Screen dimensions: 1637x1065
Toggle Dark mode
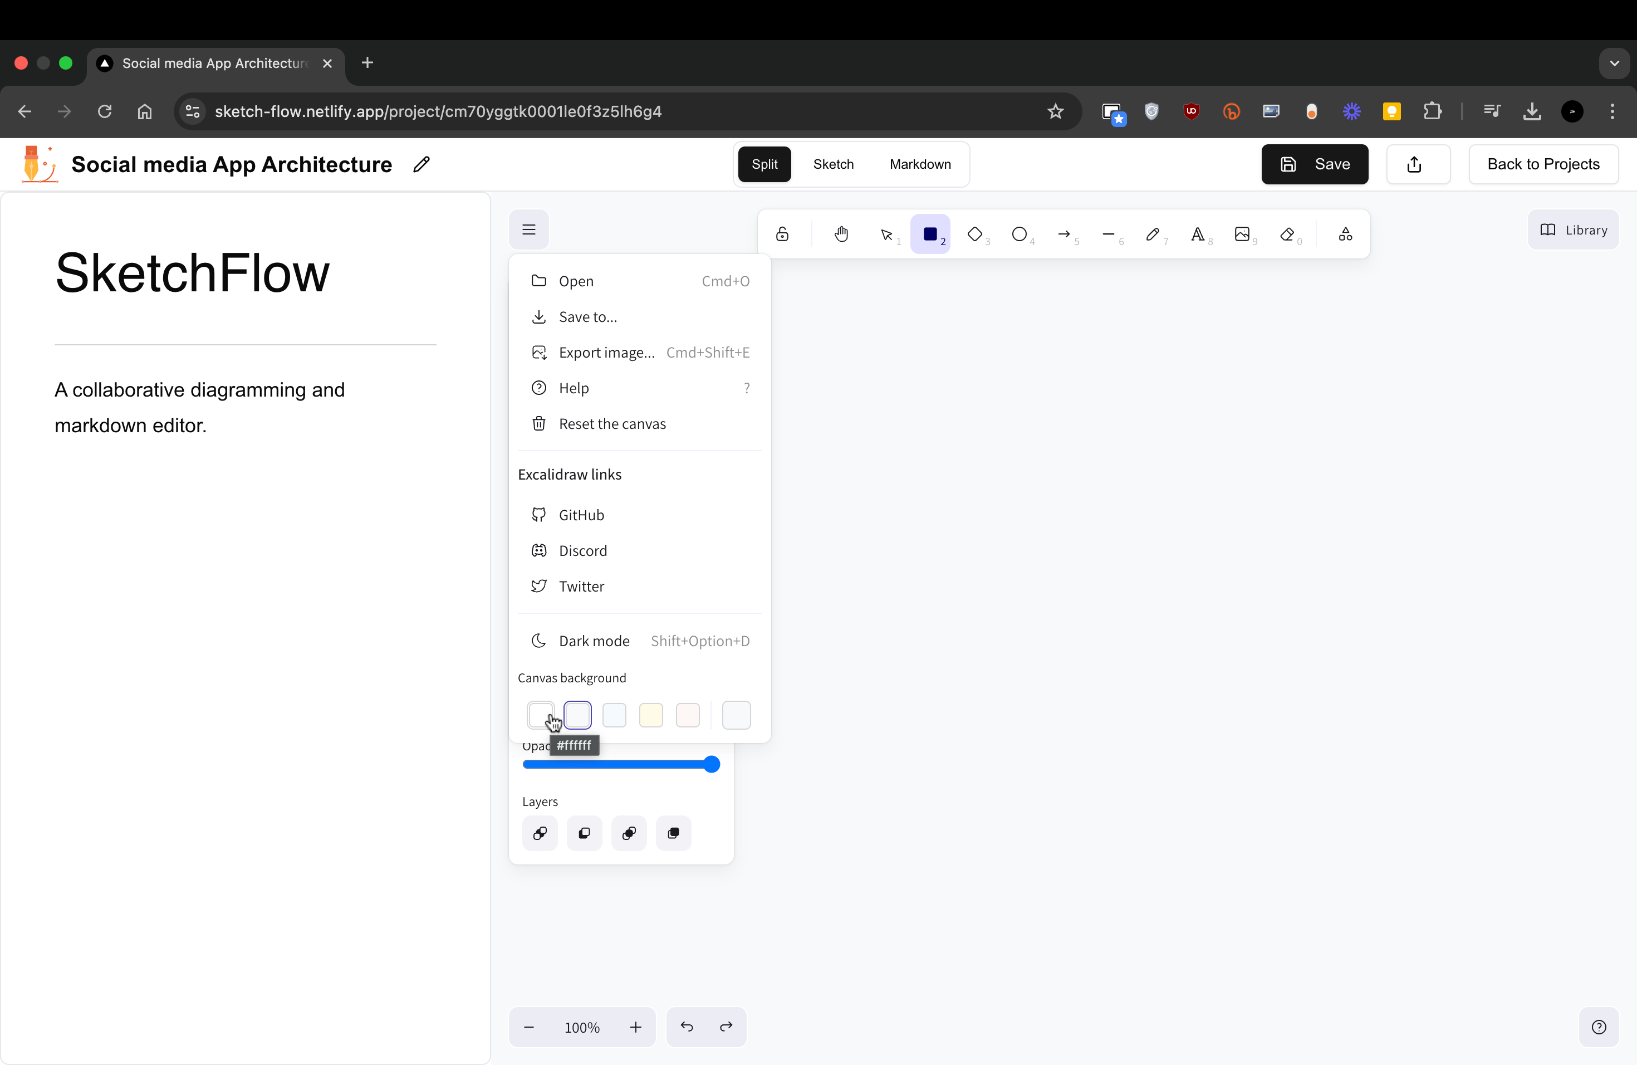[640, 641]
